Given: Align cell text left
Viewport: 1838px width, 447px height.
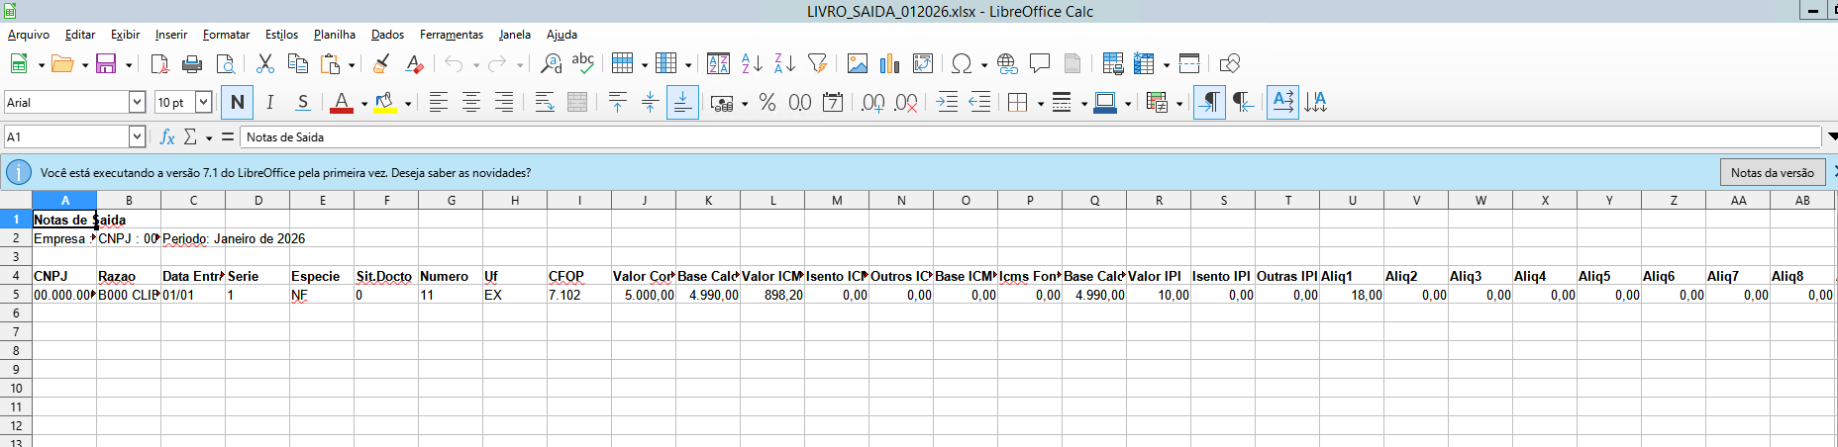Looking at the screenshot, I should 438,103.
